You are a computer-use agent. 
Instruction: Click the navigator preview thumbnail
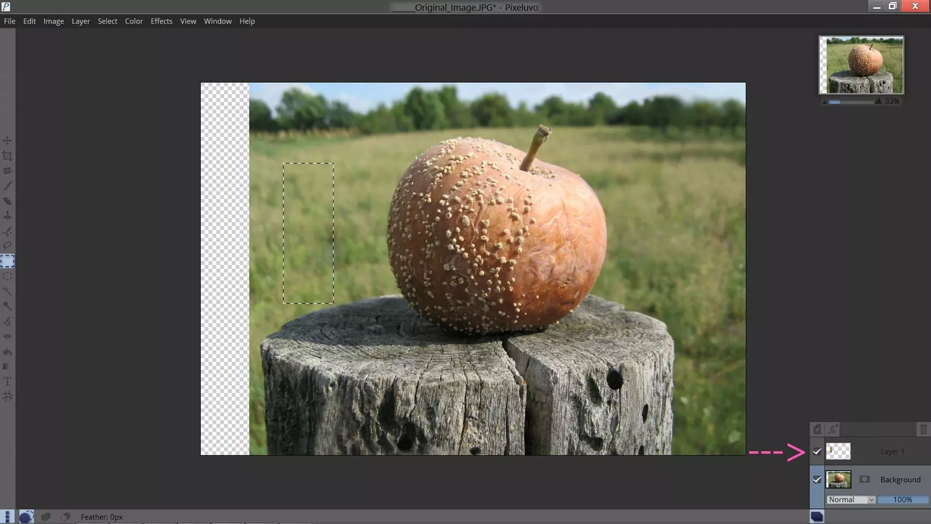(861, 65)
